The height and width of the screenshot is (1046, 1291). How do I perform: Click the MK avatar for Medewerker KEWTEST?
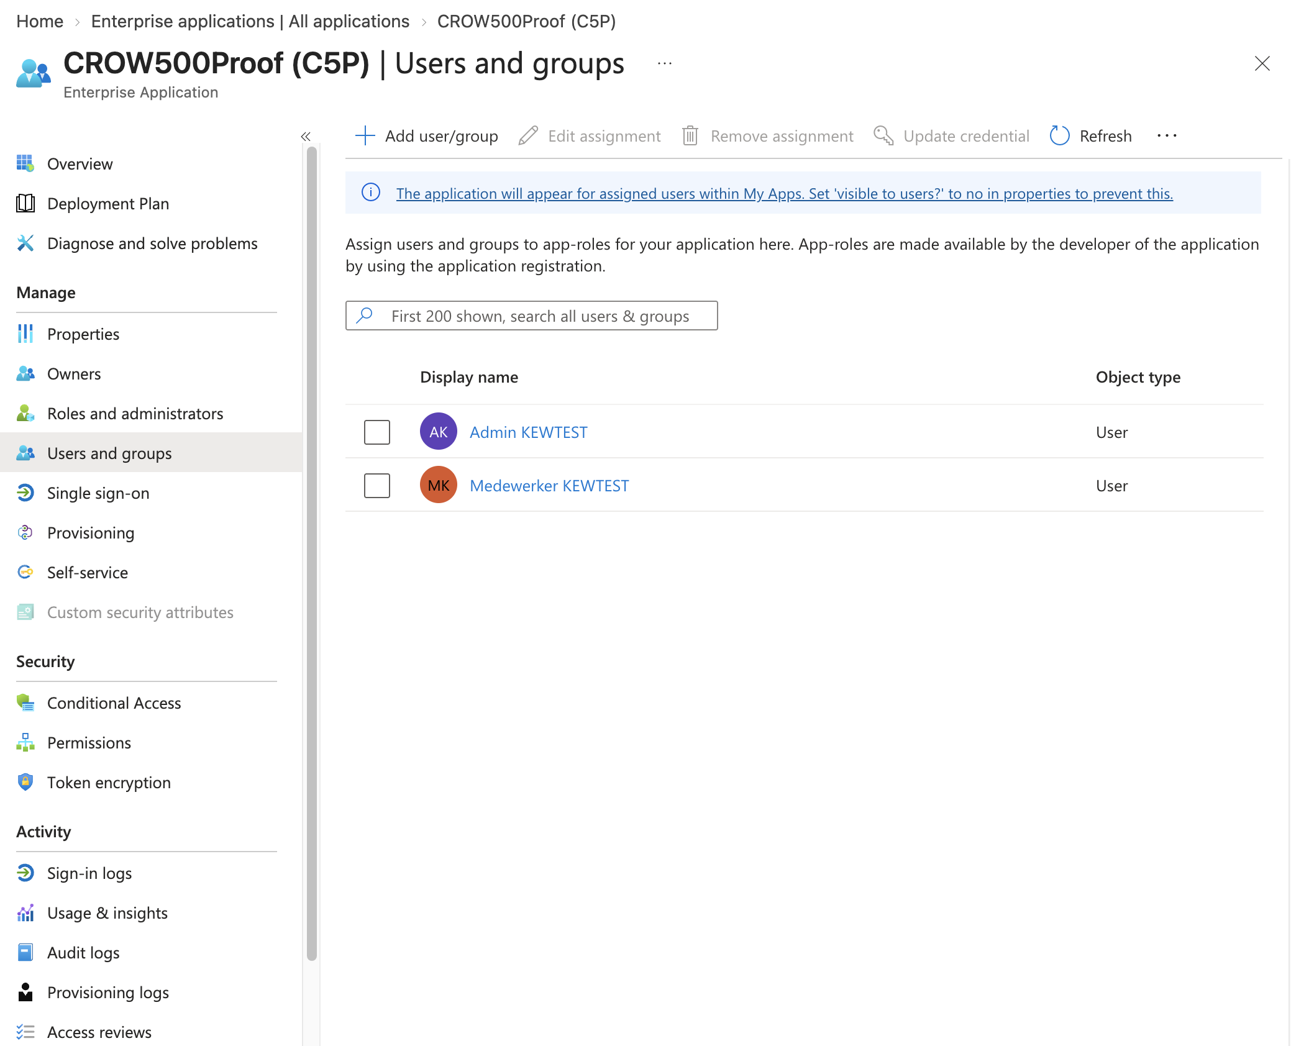point(439,485)
